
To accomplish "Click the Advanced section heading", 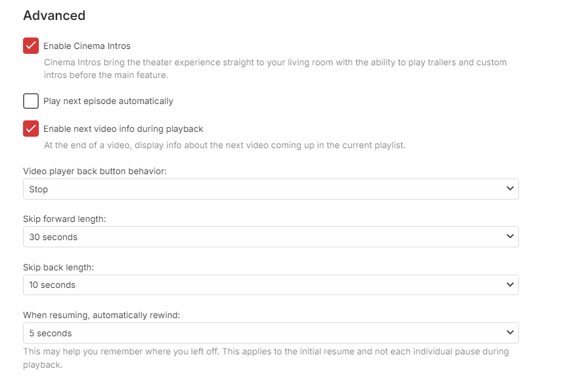I will pos(54,15).
